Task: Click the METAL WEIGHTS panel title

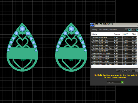Action: 104,24
